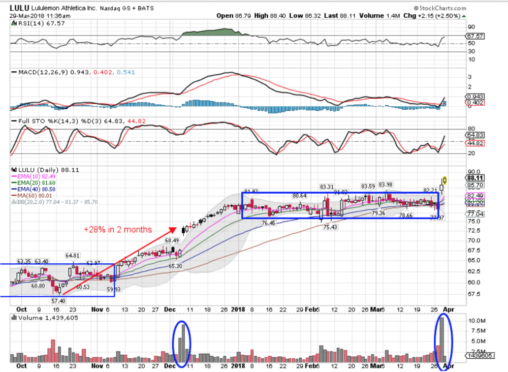Screen dimensions: 508x372
Task: Click the 68.49 price label in December
Action: coord(172,240)
